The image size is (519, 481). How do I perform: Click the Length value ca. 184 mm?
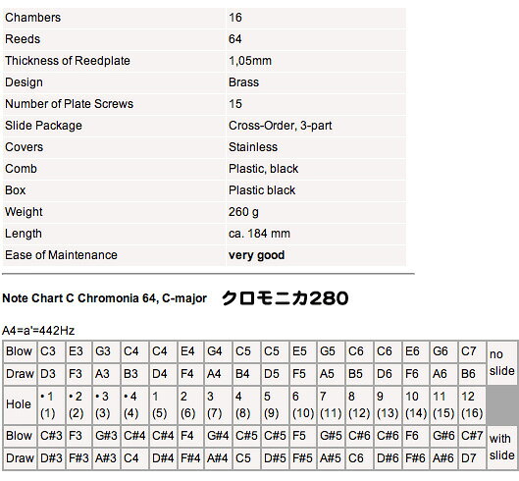(259, 234)
